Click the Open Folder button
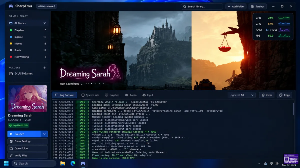 point(27,149)
